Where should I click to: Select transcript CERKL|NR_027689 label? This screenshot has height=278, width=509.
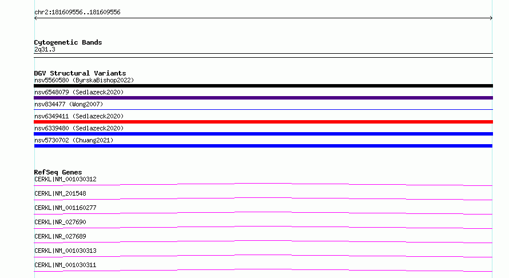pos(60,236)
